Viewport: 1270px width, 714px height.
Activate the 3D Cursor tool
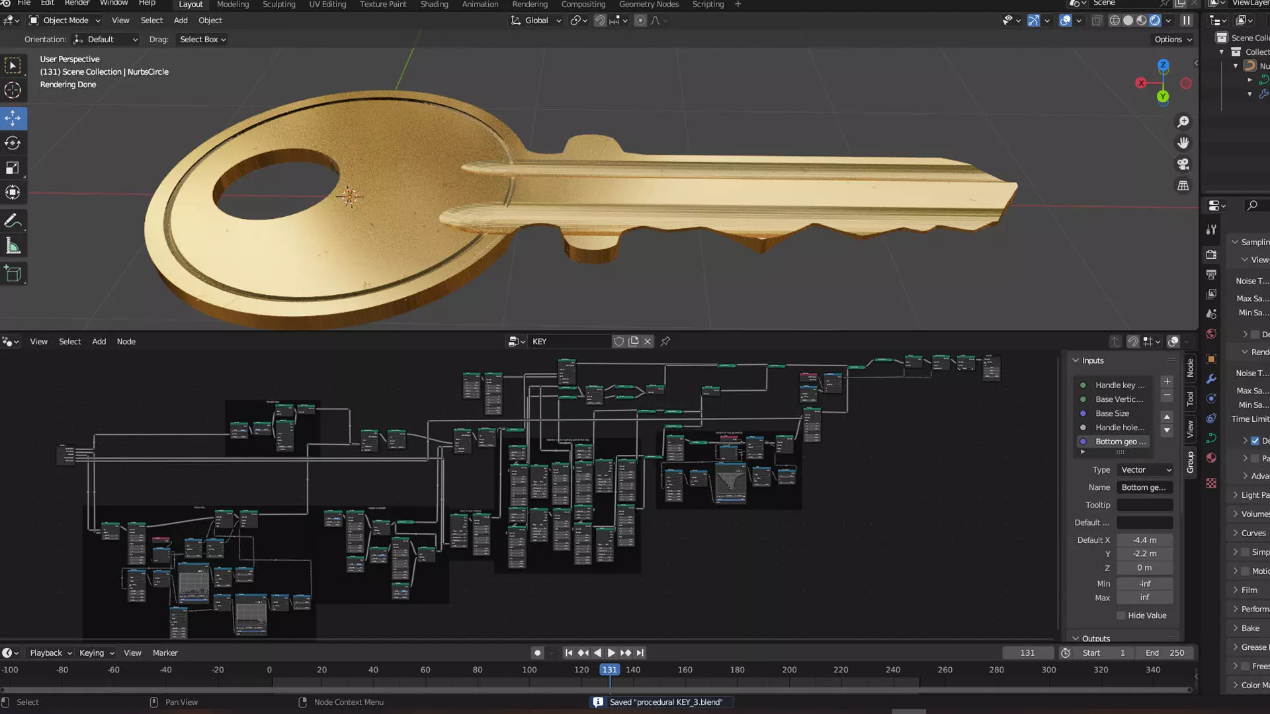(13, 90)
